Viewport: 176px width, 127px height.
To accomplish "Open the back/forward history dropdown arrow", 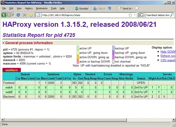I will pyautogui.click(x=13, y=15).
